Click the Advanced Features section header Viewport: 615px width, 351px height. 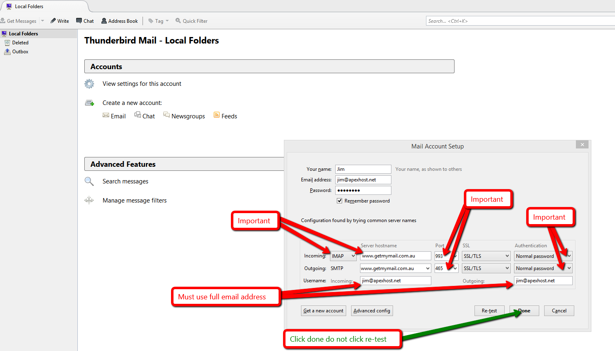184,164
